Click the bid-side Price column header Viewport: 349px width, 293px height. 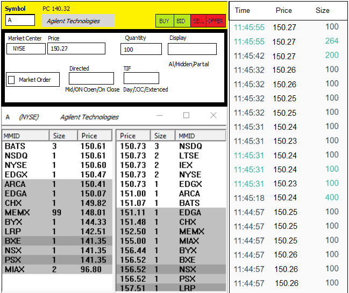click(x=95, y=136)
